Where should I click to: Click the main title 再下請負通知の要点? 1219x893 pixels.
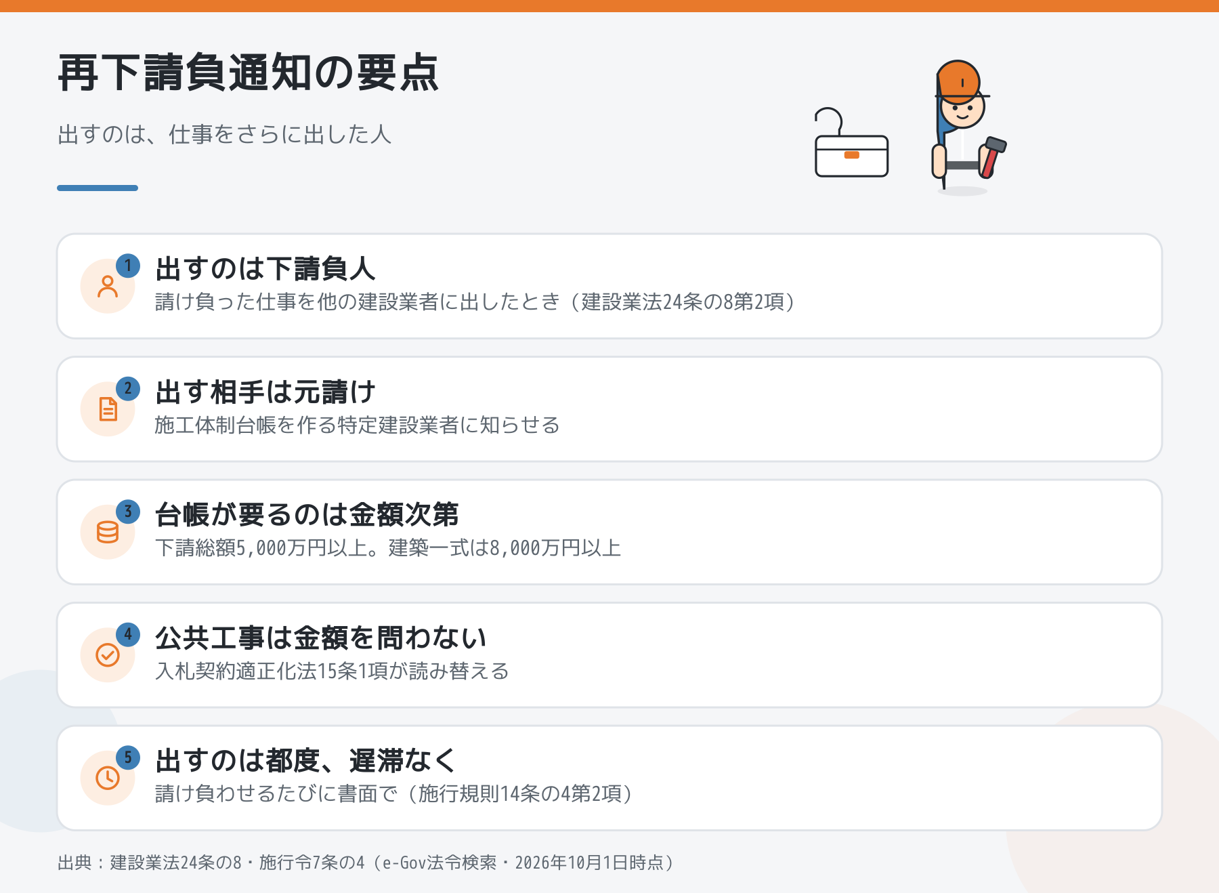pos(249,72)
